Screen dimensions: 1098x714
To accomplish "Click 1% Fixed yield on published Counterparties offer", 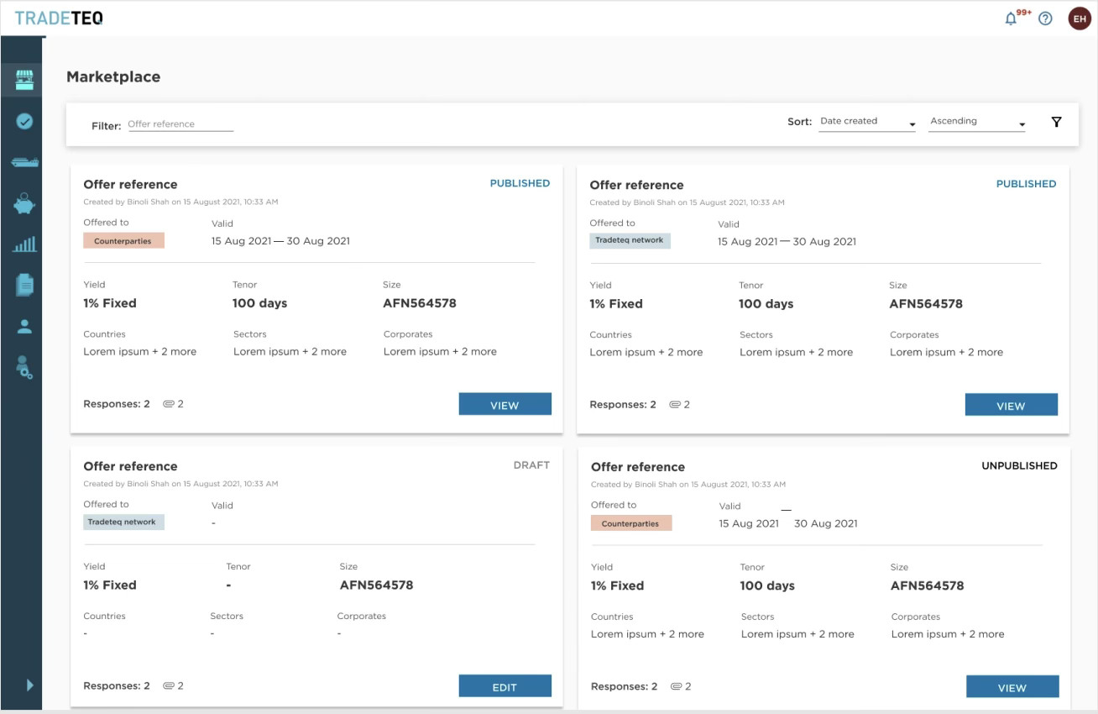I will click(x=110, y=303).
